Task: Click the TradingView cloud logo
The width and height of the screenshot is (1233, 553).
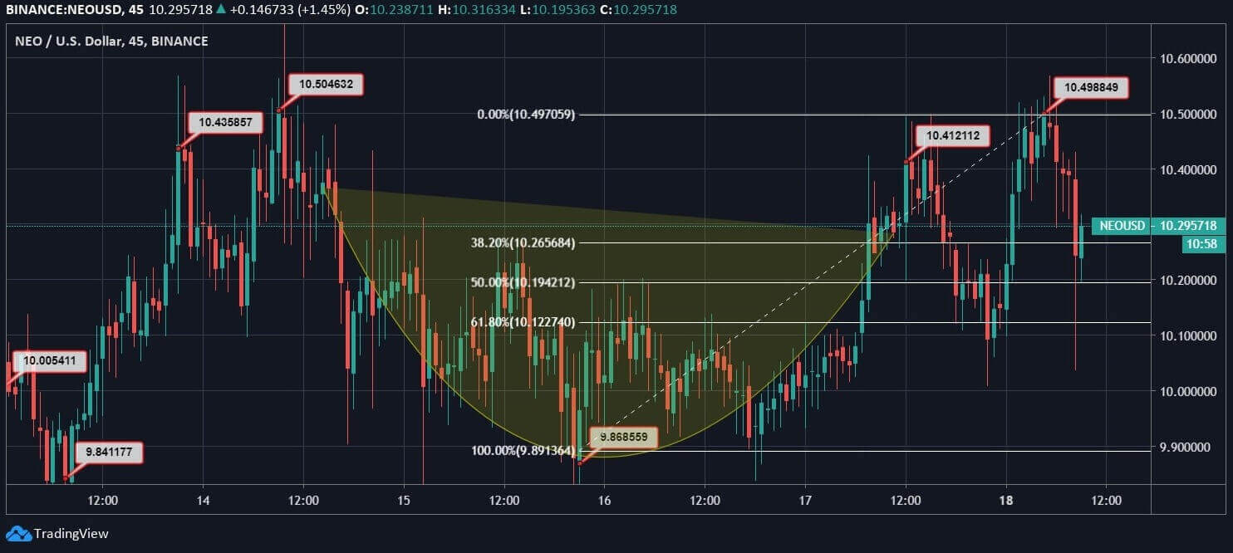Action: click(18, 534)
